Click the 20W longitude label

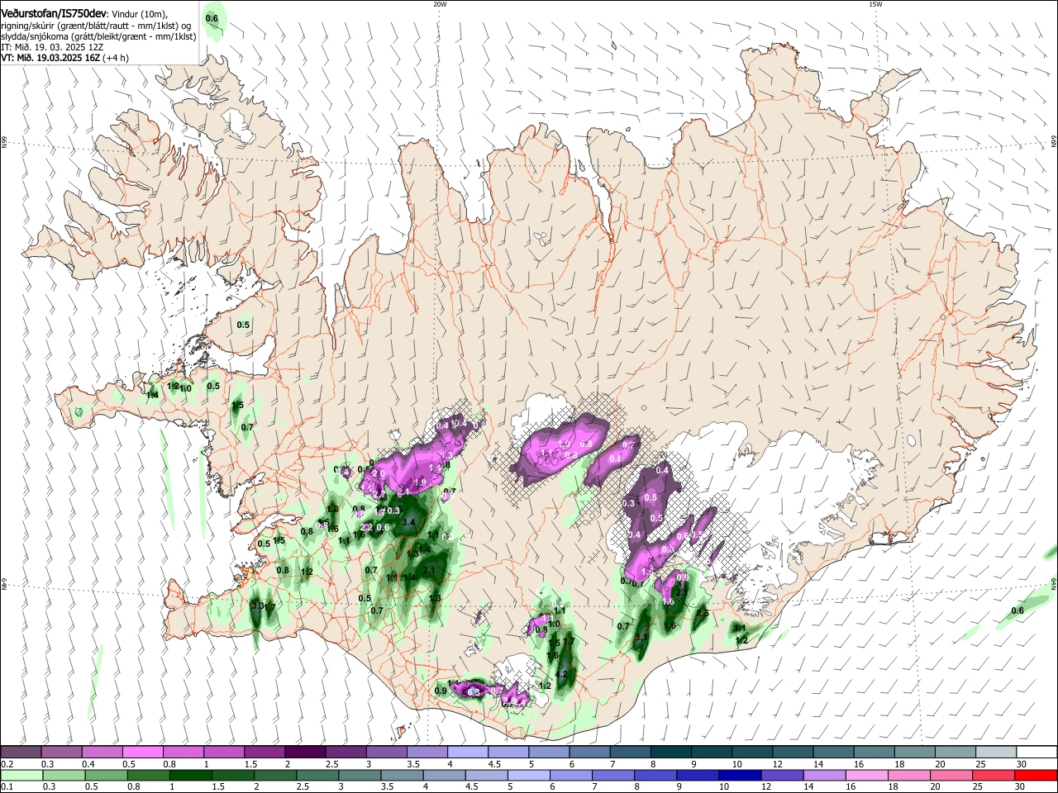(x=440, y=4)
